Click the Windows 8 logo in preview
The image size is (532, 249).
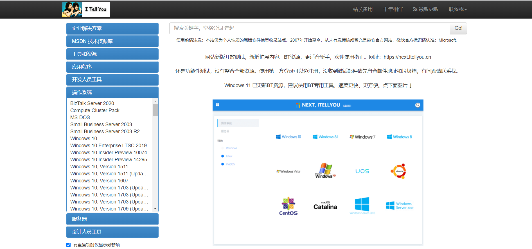(399, 137)
